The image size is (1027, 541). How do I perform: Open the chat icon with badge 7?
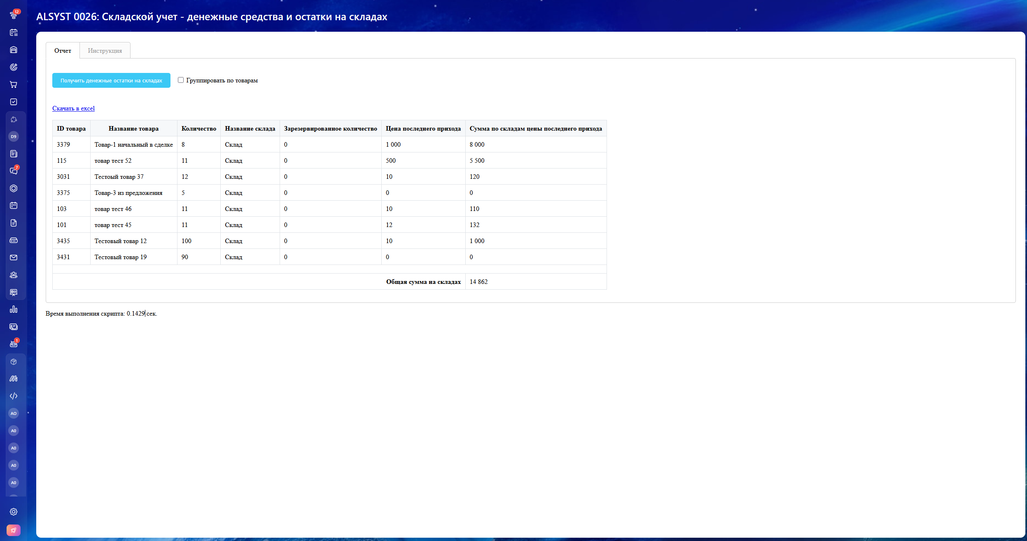click(14, 171)
